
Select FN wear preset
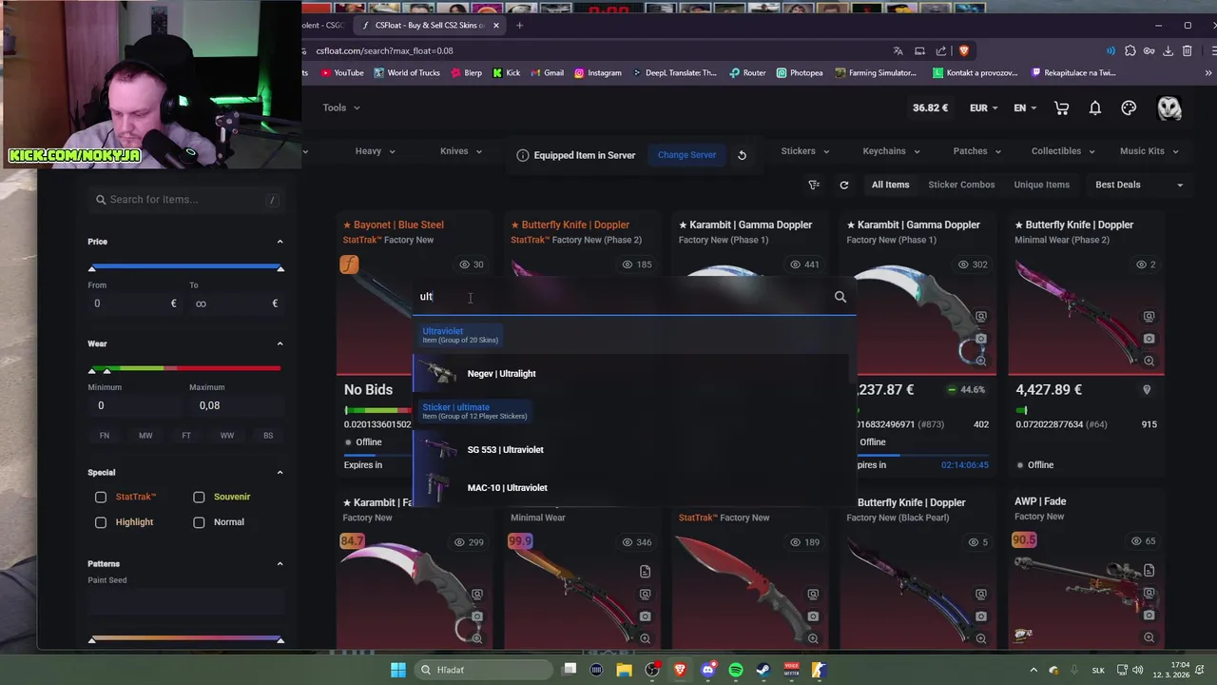pyautogui.click(x=105, y=436)
